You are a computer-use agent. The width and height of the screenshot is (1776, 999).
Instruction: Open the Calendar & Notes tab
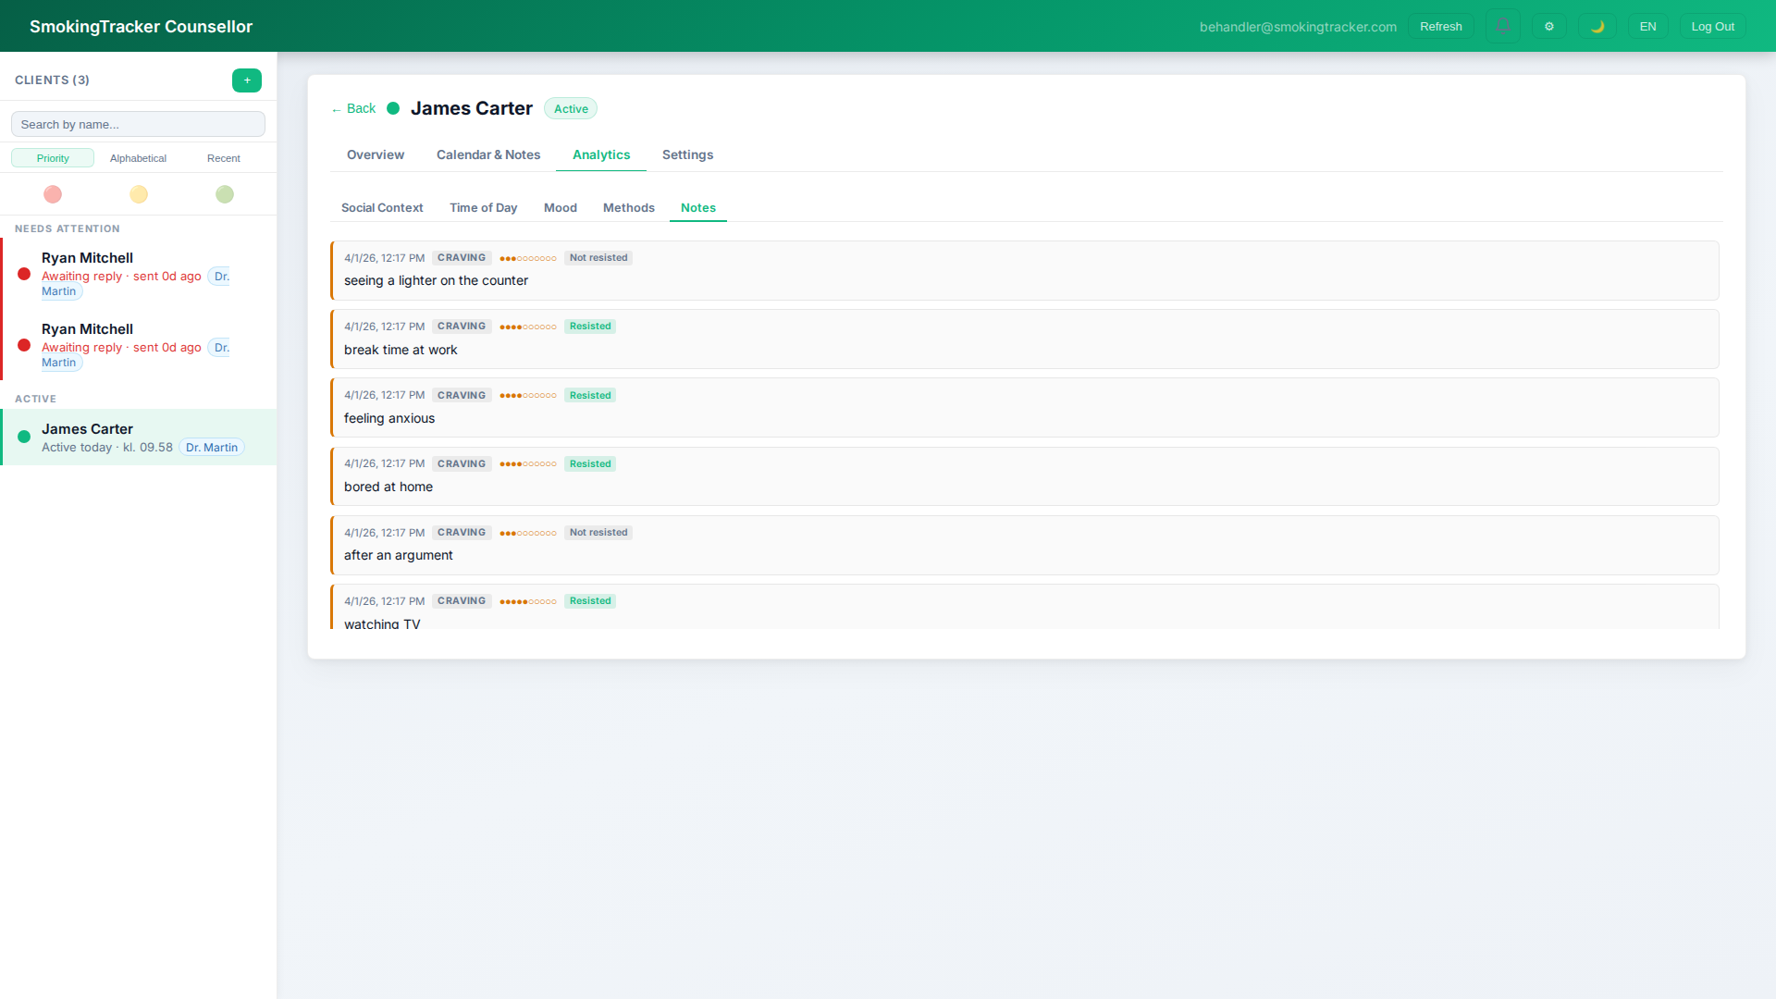pyautogui.click(x=488, y=154)
